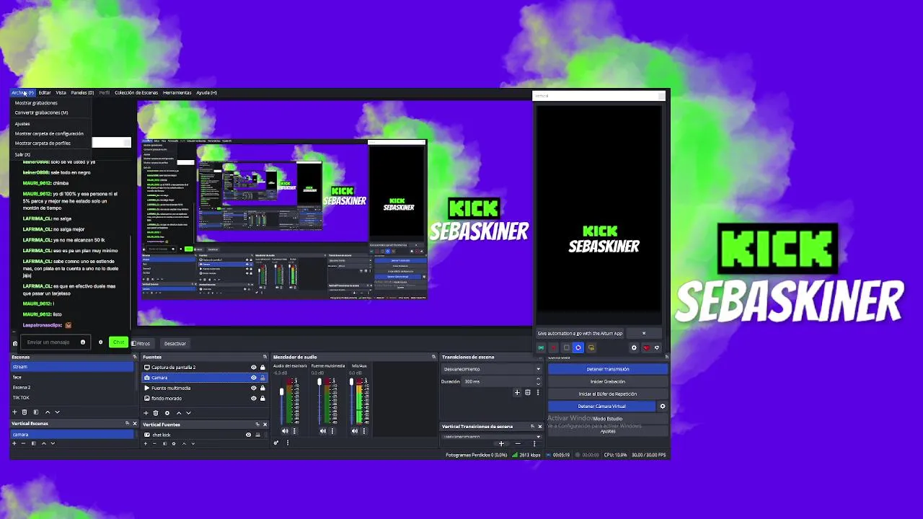Screen dimensions: 923x519
Task: Remove selected source with Fuentes trash icon
Action: 156,413
